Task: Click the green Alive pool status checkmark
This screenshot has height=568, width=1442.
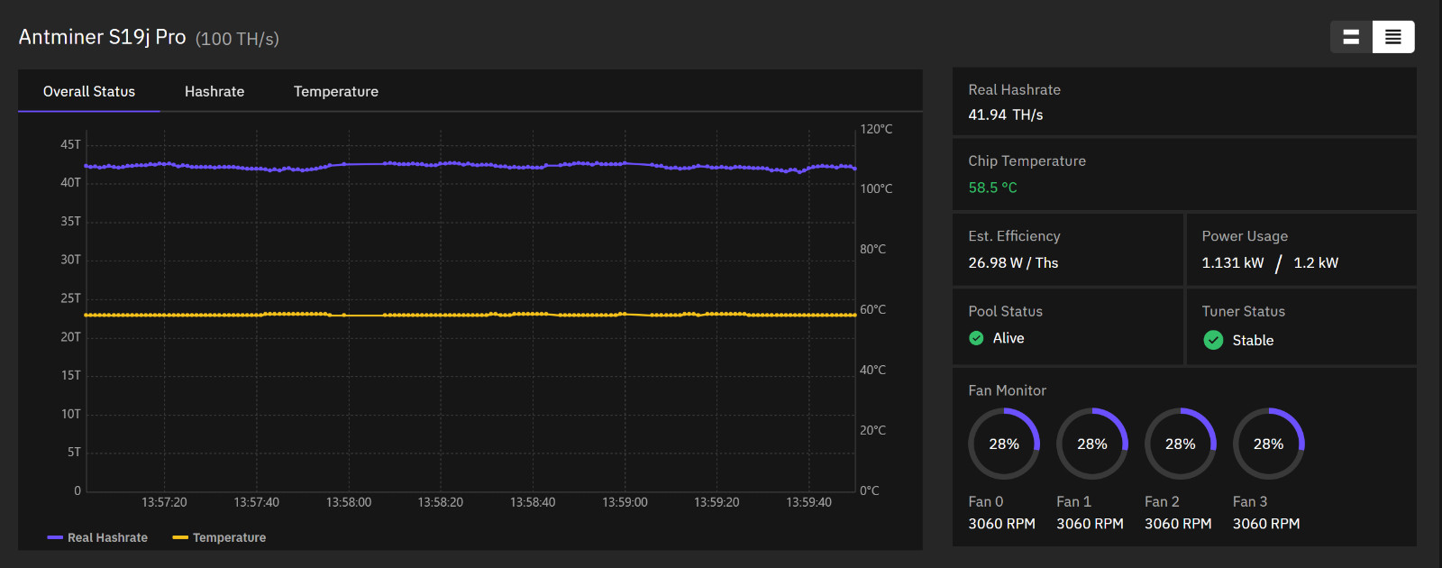Action: (976, 338)
